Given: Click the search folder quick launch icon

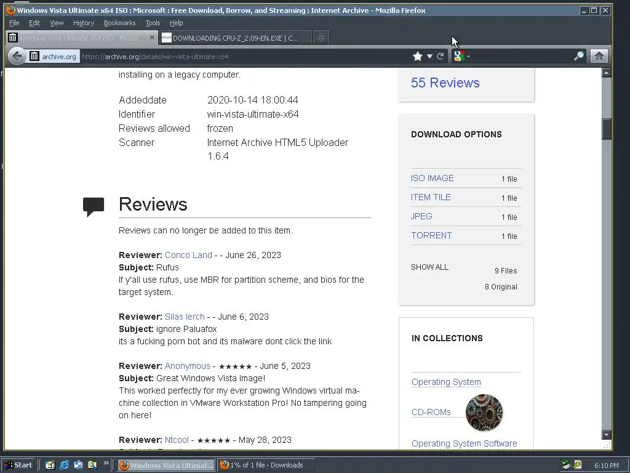Looking at the screenshot, I should tap(92, 465).
